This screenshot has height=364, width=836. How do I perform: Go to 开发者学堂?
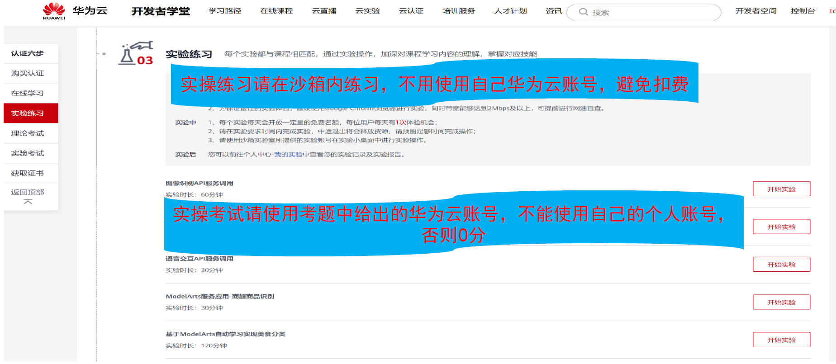coord(161,11)
